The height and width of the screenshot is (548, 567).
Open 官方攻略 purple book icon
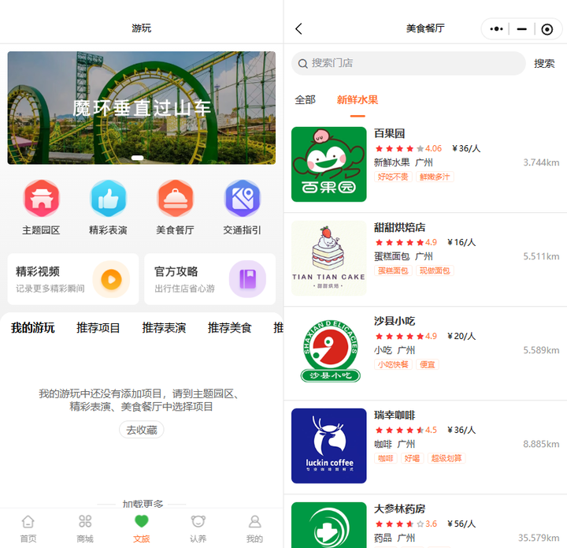248,279
